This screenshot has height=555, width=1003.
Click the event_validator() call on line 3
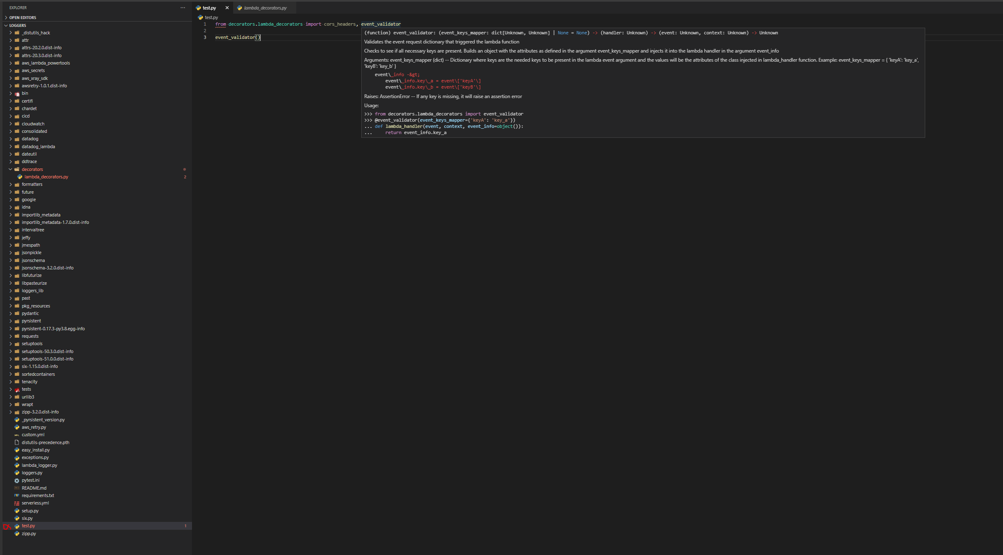coord(237,37)
